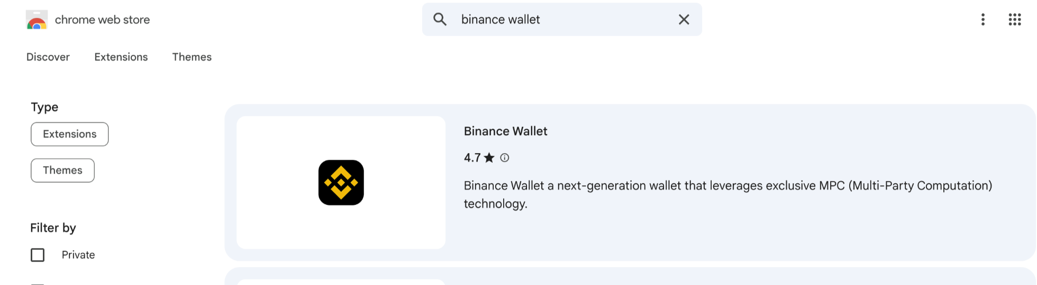This screenshot has width=1037, height=285.
Task: Open the Themes navigation tab
Action: tap(192, 57)
